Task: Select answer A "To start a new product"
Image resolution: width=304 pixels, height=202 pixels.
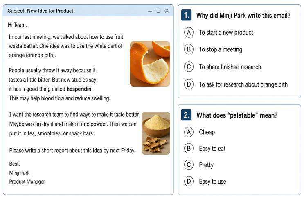Action: point(189,33)
